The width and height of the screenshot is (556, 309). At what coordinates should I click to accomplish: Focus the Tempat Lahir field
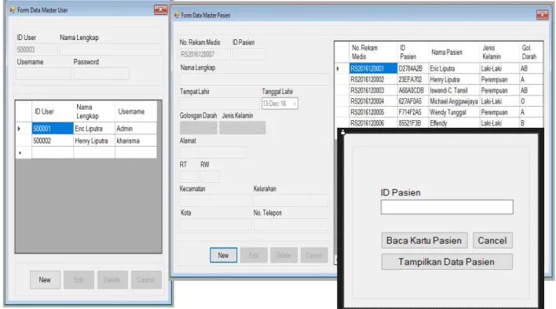tap(219, 104)
